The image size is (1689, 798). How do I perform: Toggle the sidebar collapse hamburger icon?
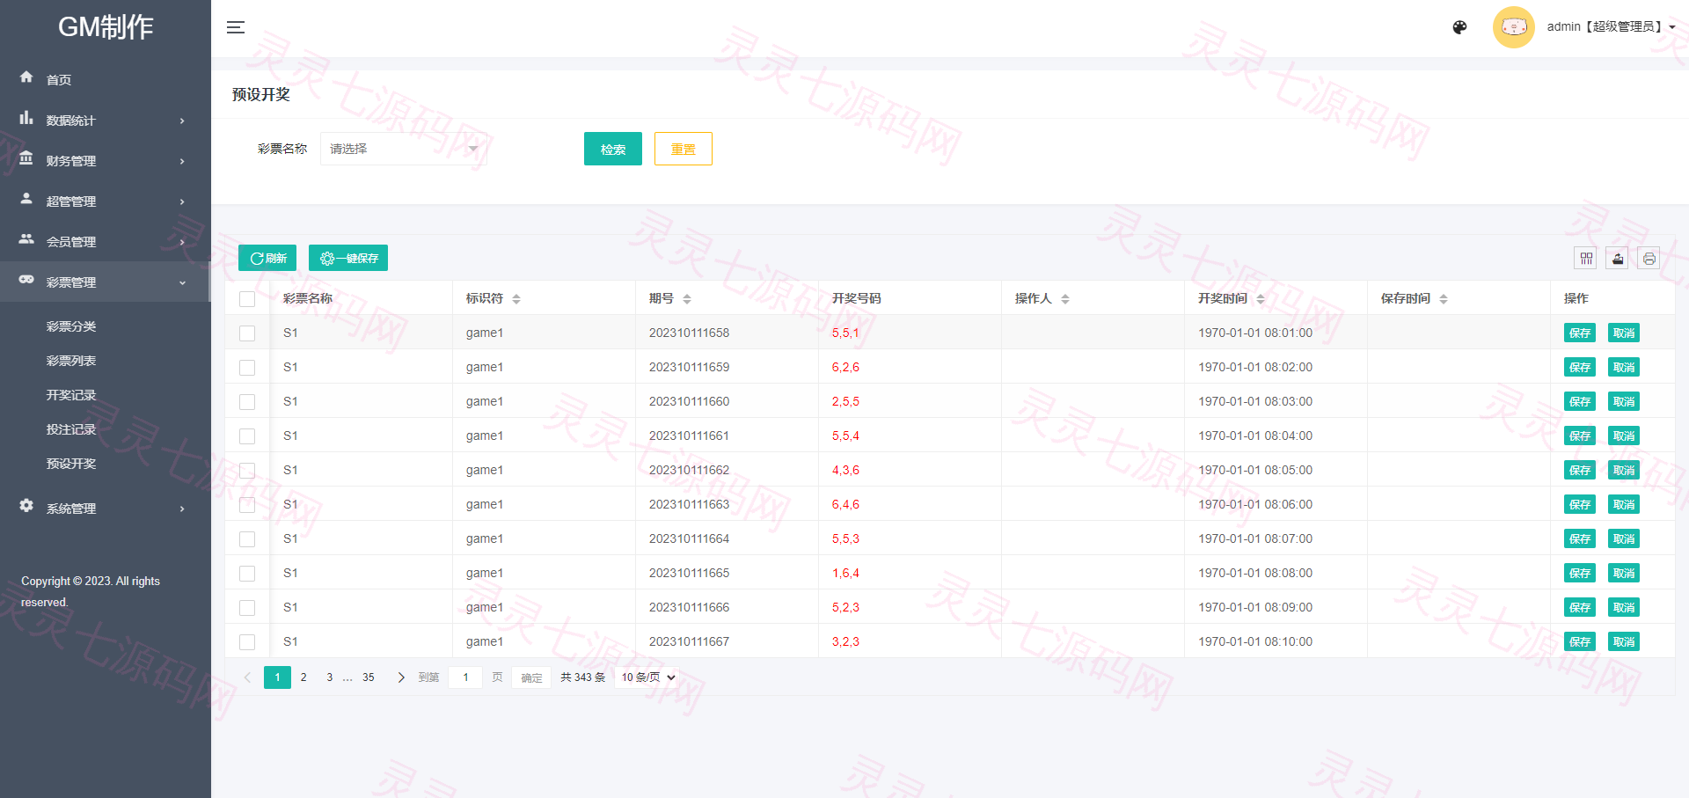(x=235, y=27)
